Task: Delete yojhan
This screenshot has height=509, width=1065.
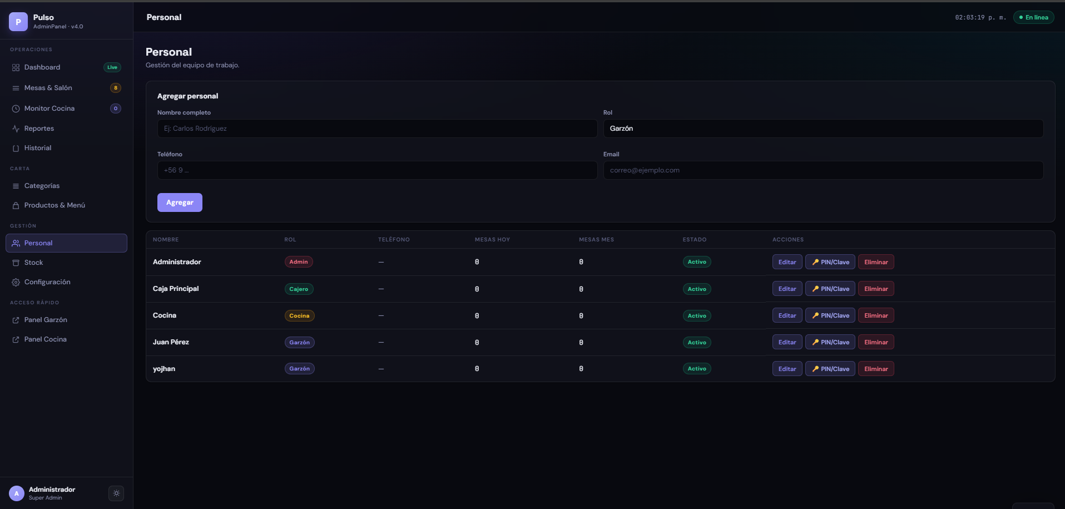Action: 876,369
